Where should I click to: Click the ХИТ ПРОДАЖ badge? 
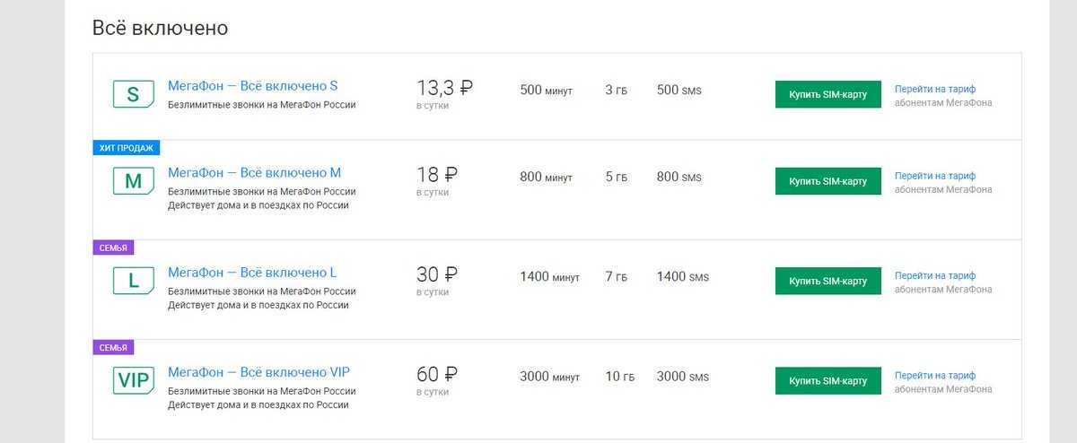click(127, 148)
